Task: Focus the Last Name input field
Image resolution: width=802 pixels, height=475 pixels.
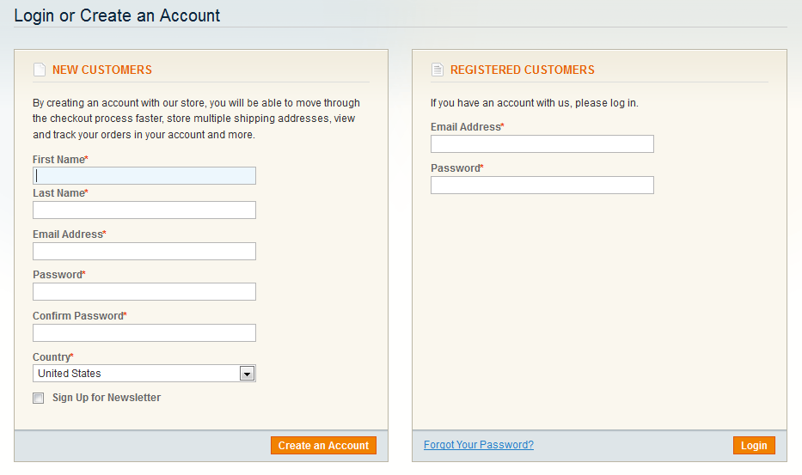Action: coord(144,210)
